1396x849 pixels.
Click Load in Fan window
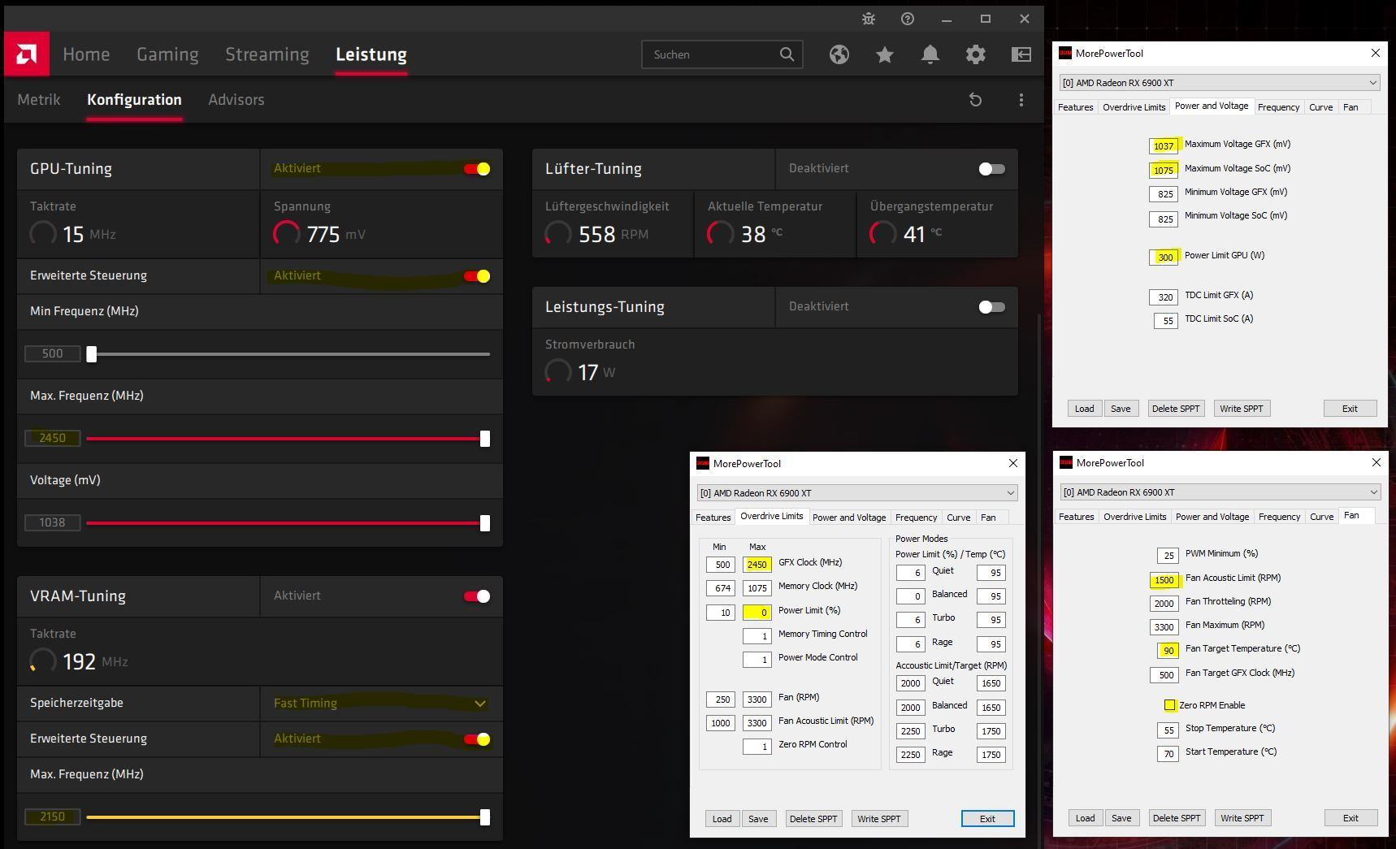[x=1085, y=818]
